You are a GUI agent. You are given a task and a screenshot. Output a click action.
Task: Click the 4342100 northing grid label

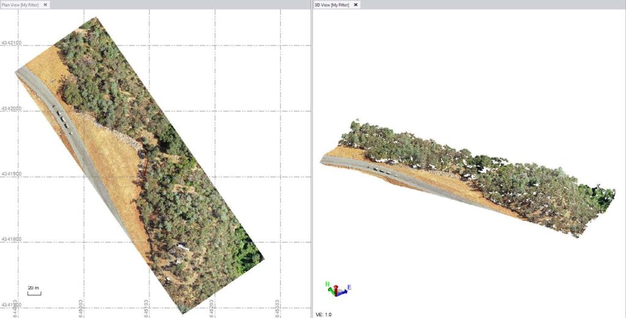(11, 43)
